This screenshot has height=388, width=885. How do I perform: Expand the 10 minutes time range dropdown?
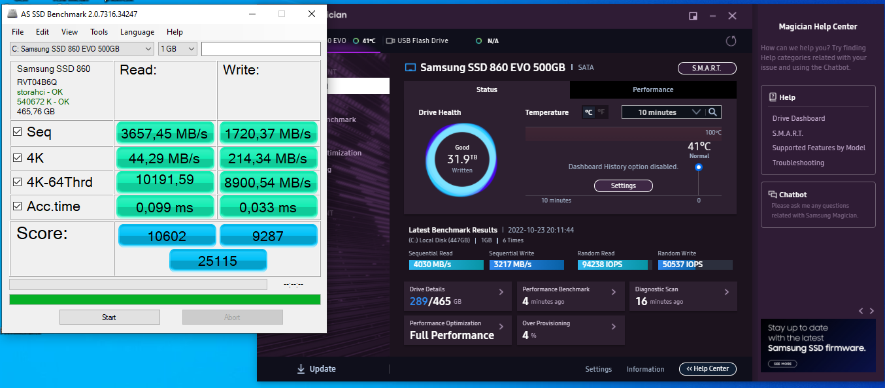(x=663, y=112)
